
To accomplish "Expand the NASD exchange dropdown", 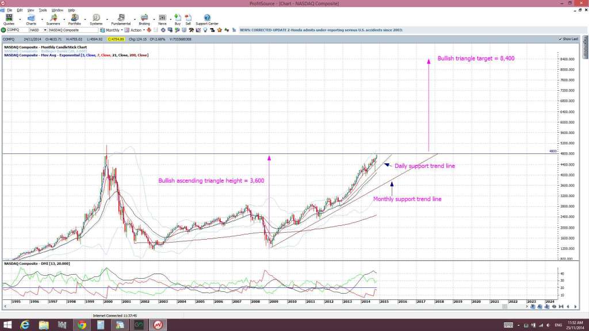I will [45, 30].
